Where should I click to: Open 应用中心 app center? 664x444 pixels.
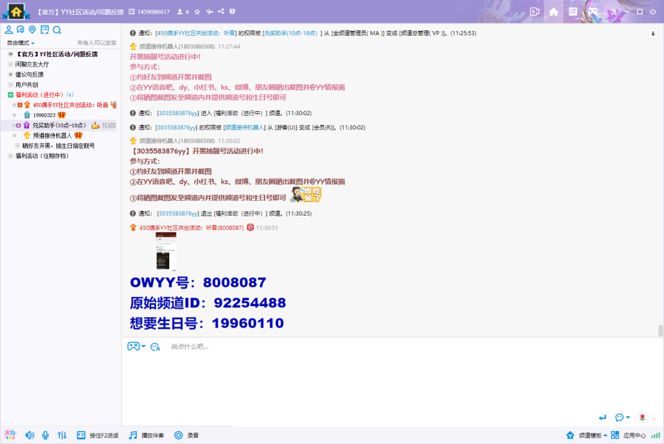pyautogui.click(x=628, y=435)
